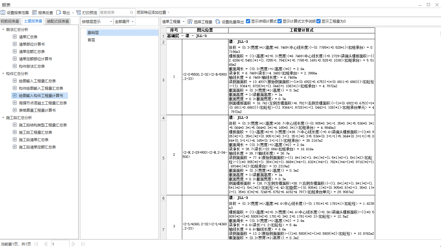
Task: Click the 设置报表范围 icon
Action: click(x=3, y=13)
